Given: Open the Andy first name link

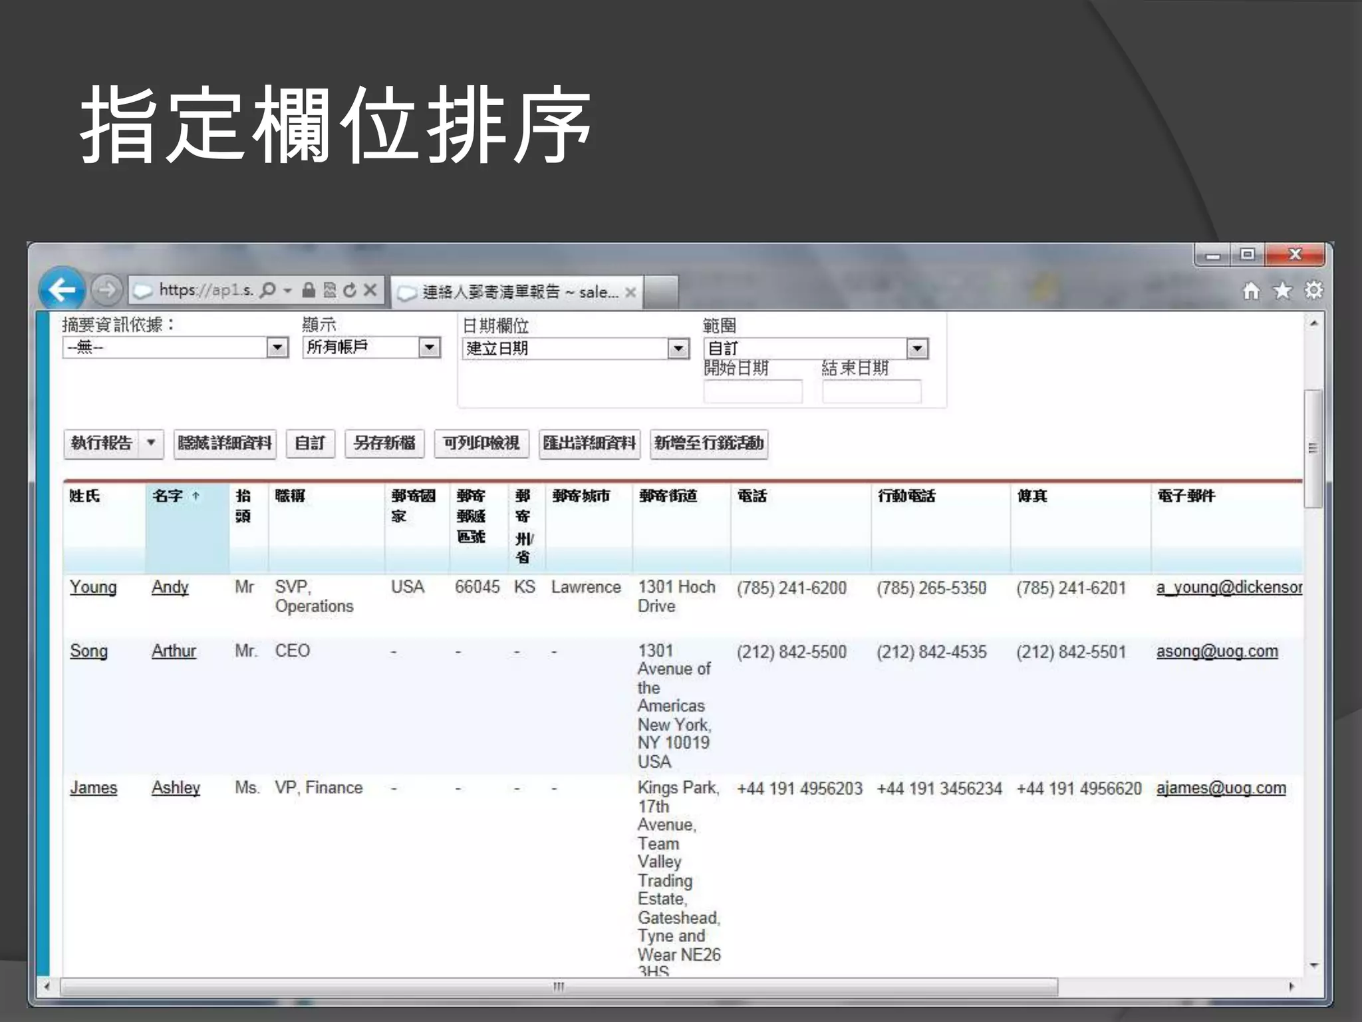Looking at the screenshot, I should (170, 588).
